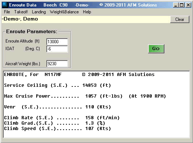The width and height of the screenshot is (193, 143).
Task: Minimize the Enroute Data window
Action: point(176,5)
